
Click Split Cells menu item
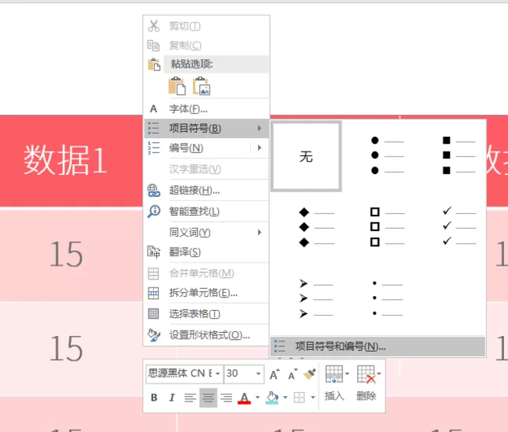[x=206, y=293]
